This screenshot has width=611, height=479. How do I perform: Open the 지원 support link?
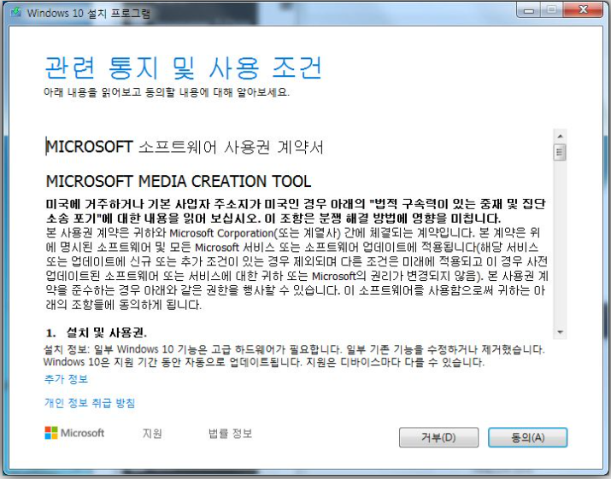(x=152, y=433)
